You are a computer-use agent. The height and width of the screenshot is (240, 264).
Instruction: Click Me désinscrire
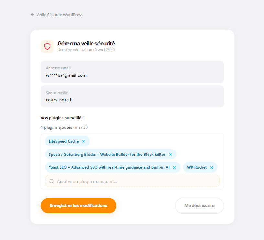click(199, 205)
